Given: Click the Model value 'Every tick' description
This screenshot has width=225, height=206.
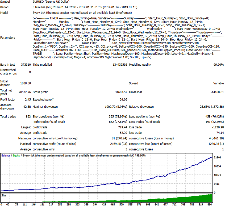Looking at the screenshot, I should pyautogui.click(x=82, y=13).
